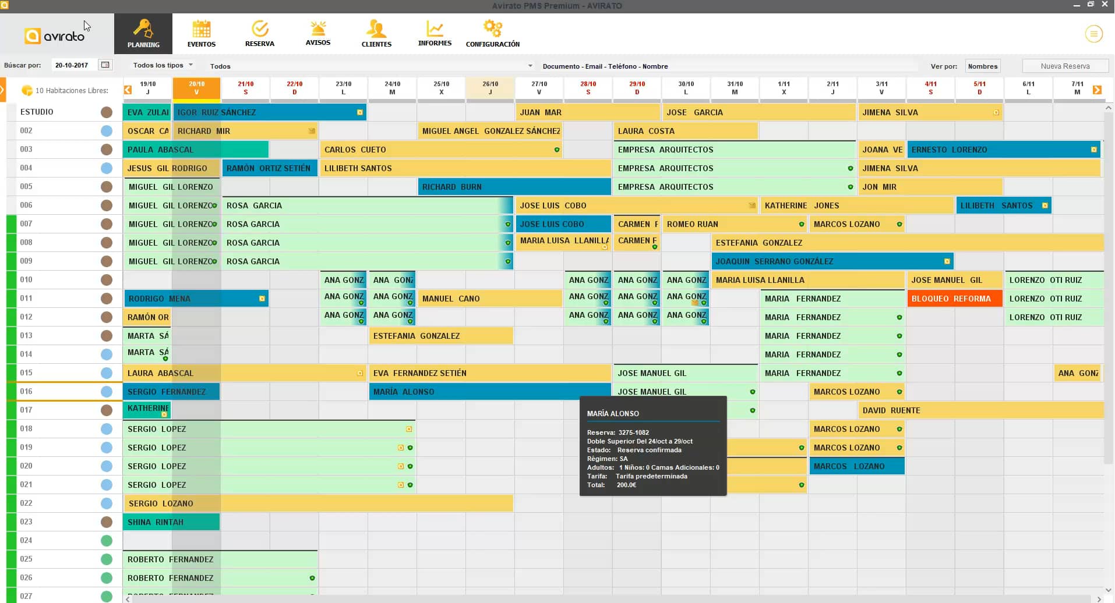
Task: Select the SHINA RINTAH booking in room 023
Action: 171,522
